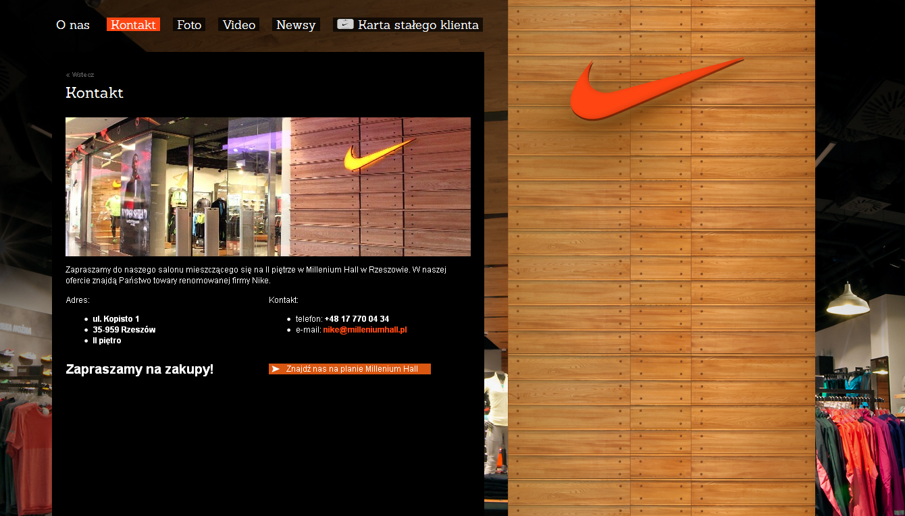Click the card icon beside Karta stałego klienta
Screen dimensions: 905x516
345,24
